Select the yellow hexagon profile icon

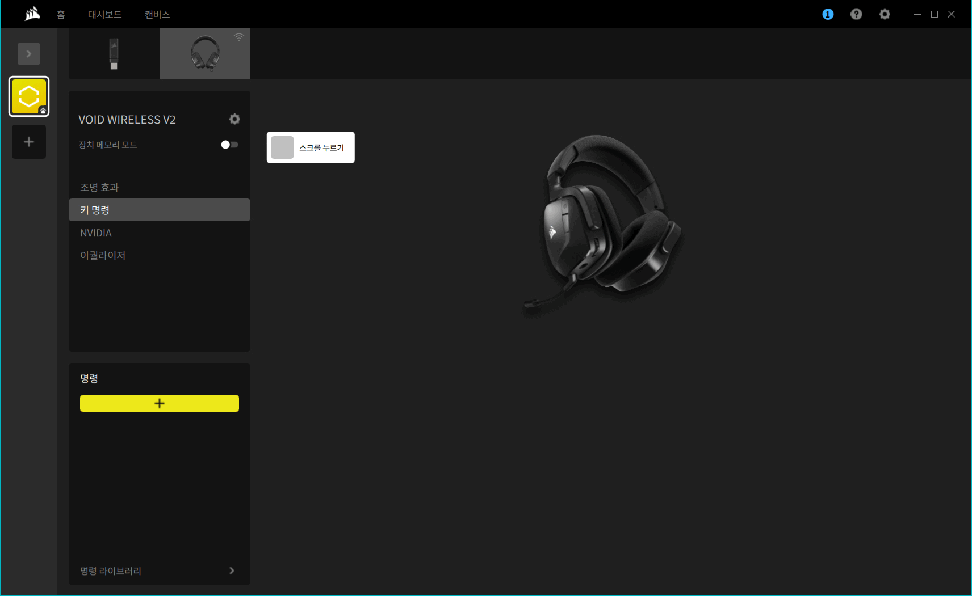(x=29, y=96)
